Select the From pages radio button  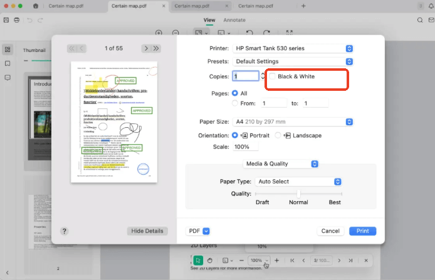[235, 103]
